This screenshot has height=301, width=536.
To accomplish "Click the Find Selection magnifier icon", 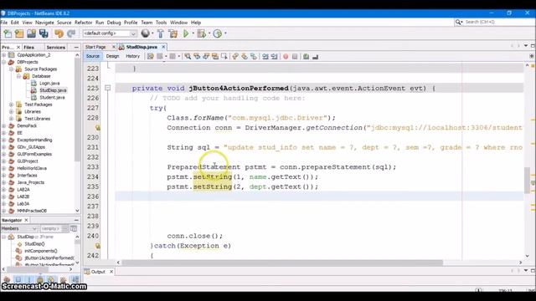I will 188,56.
